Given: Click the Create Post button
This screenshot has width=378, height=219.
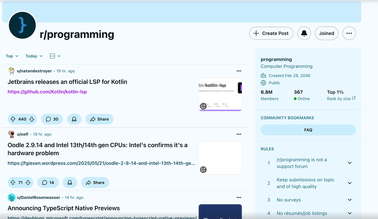Looking at the screenshot, I should 271,33.
